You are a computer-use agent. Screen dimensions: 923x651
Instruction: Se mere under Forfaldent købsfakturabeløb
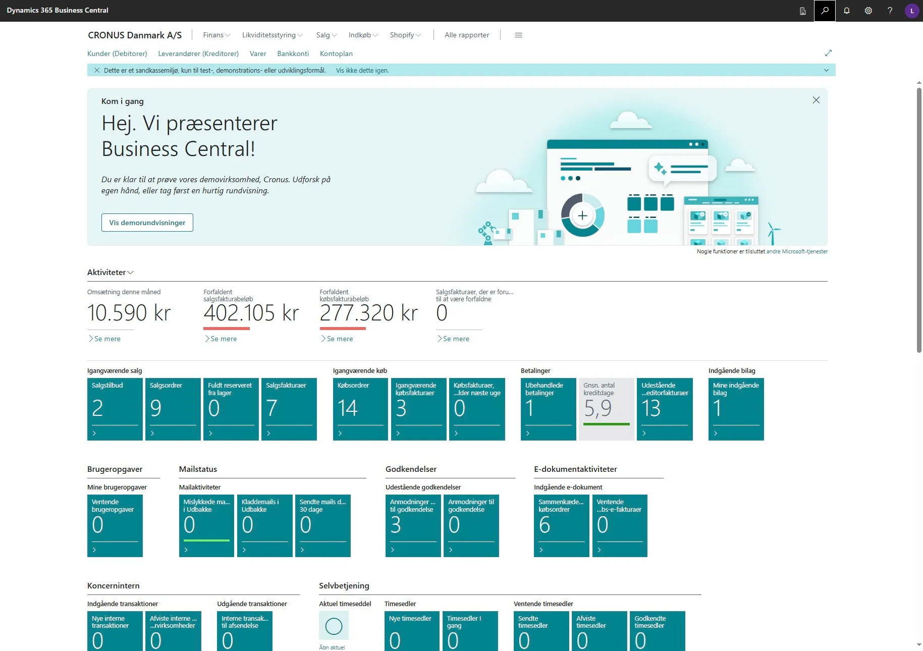coord(337,339)
